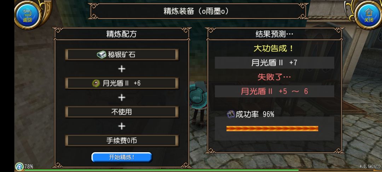Click the orange success rate bar
382x172 pixels.
272,128
